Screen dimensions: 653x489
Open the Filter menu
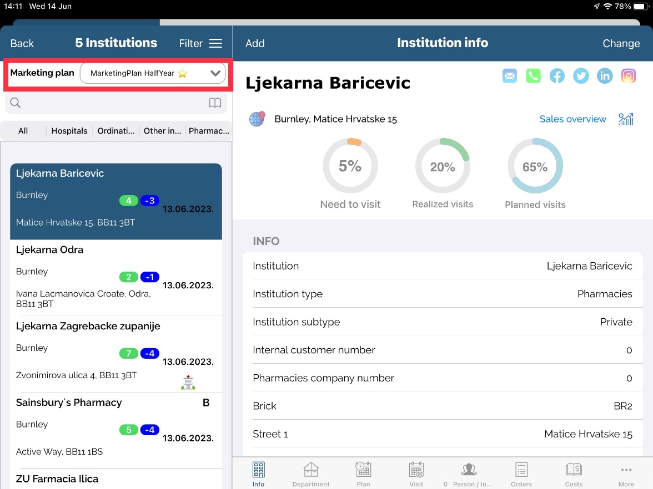pos(200,43)
